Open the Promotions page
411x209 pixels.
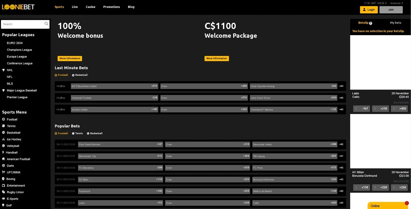tap(112, 7)
